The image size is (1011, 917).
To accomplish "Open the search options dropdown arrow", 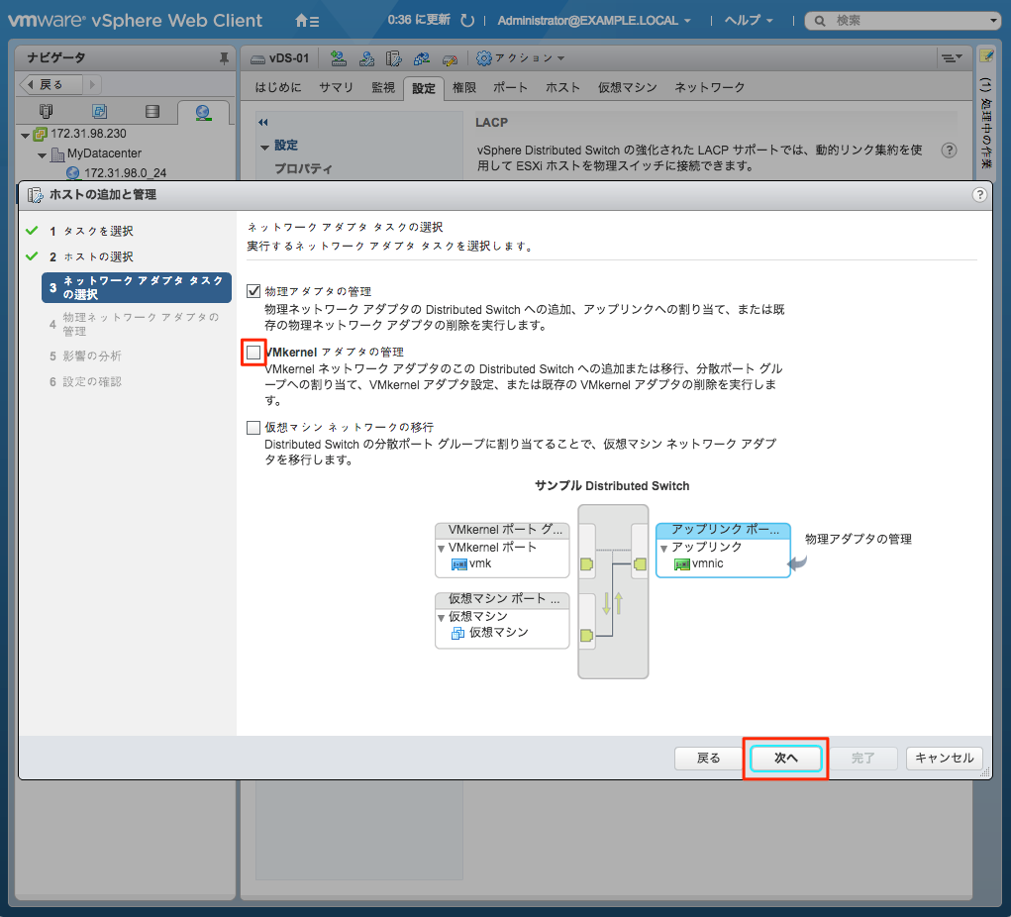I will click(x=993, y=21).
